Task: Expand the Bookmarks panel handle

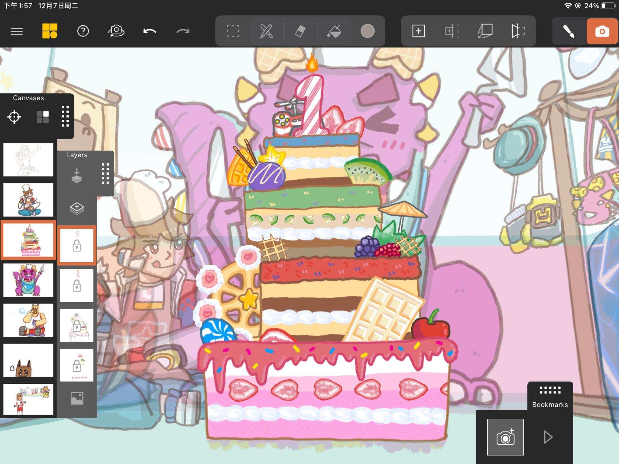Action: click(x=550, y=390)
